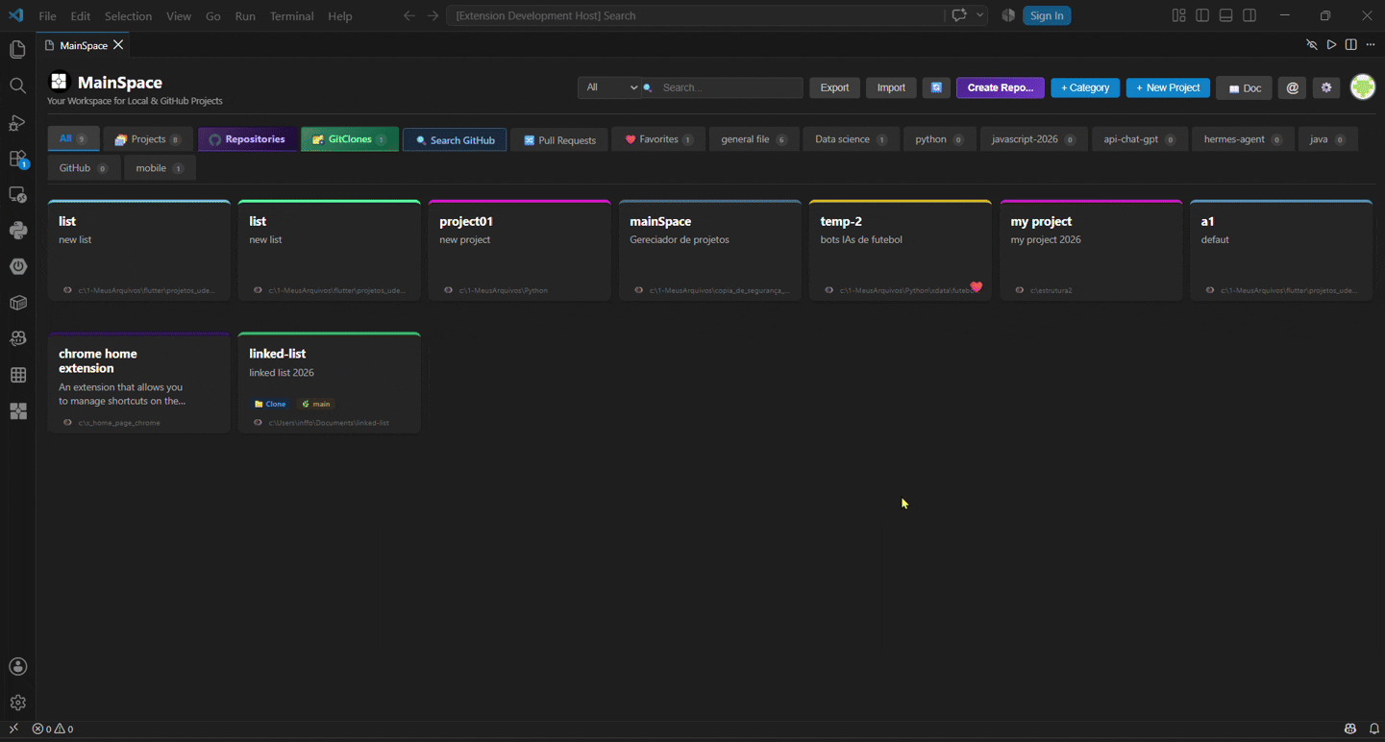Viewport: 1385px width, 742px height.
Task: Open the Accounts icon in the activity bar
Action: pyautogui.click(x=17, y=667)
